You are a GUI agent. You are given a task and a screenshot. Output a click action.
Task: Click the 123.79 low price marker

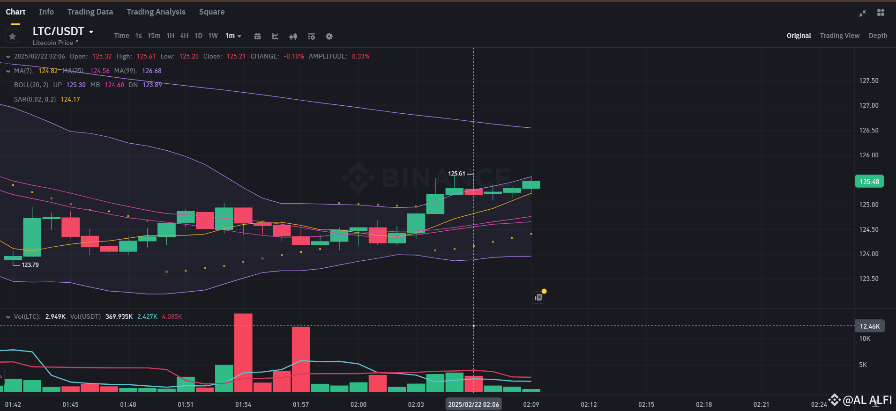point(30,265)
